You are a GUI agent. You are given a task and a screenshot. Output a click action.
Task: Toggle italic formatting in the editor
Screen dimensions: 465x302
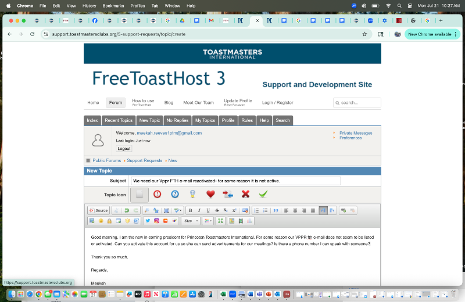tap(199, 210)
